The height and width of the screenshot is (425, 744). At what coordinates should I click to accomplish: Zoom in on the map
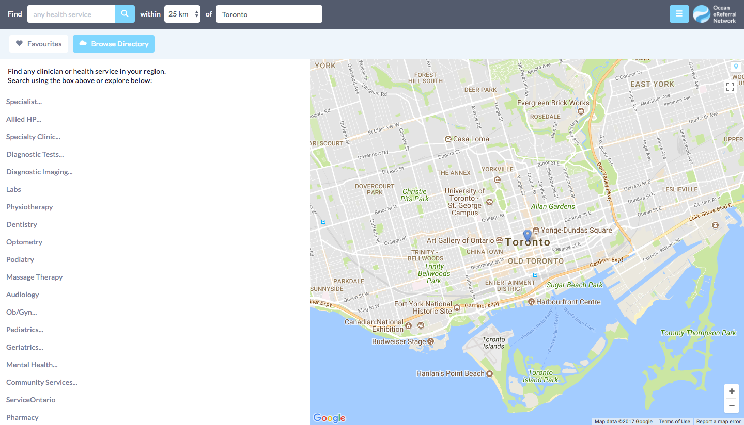(732, 391)
